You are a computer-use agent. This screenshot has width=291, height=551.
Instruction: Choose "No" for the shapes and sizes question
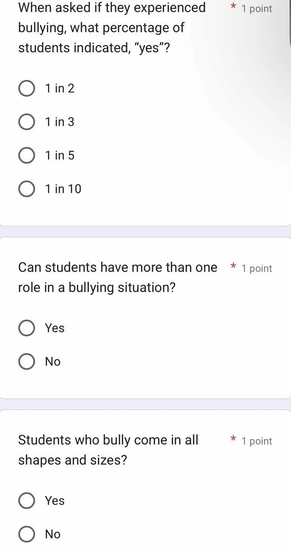coord(27,534)
